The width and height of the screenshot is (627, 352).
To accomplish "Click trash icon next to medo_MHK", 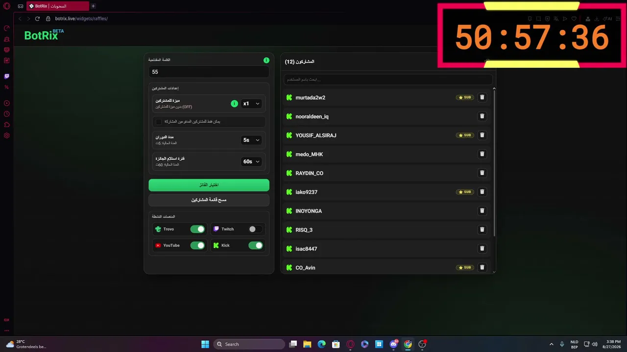I will click(x=482, y=154).
